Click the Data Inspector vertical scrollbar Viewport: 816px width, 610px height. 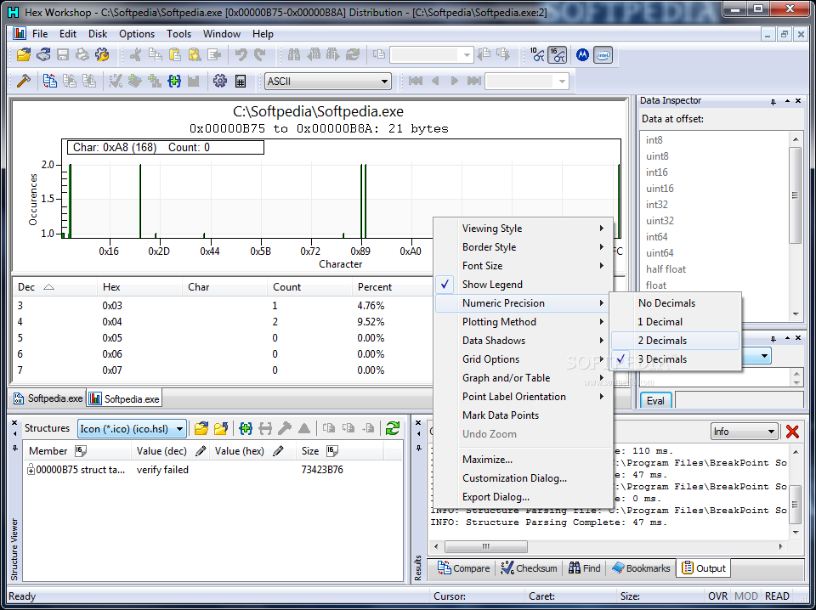[796, 226]
